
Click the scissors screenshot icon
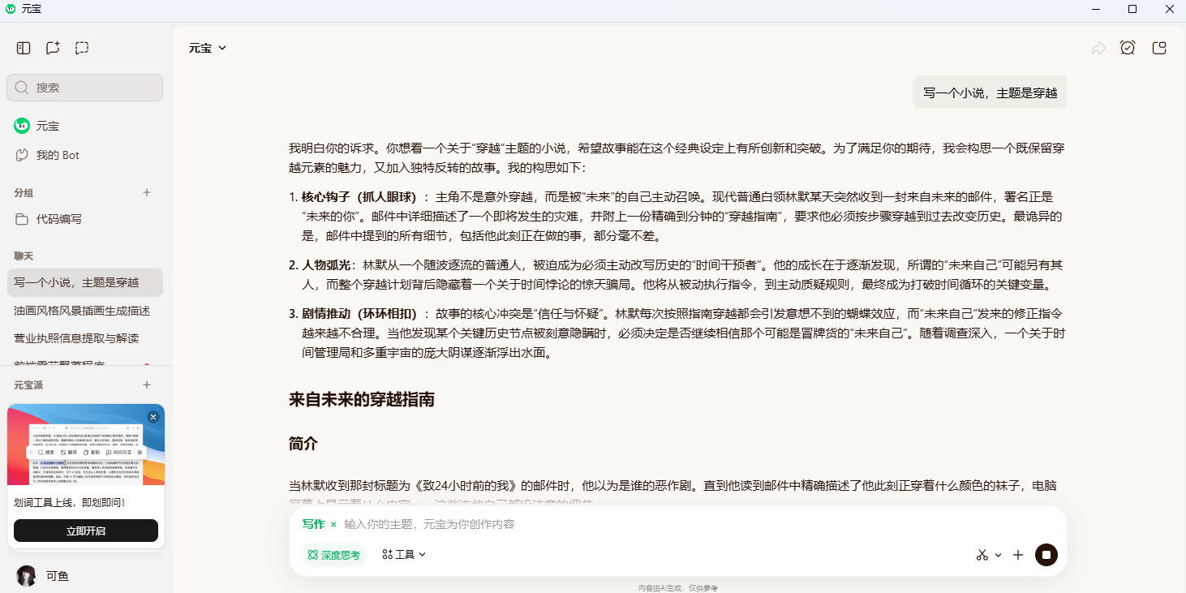982,555
